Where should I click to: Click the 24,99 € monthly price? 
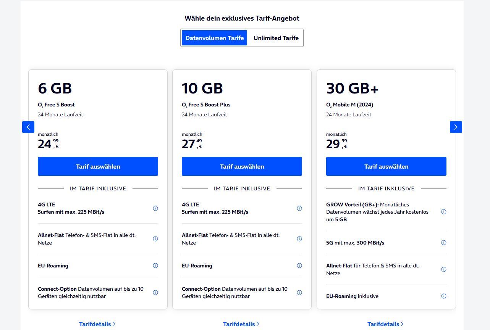click(x=49, y=144)
